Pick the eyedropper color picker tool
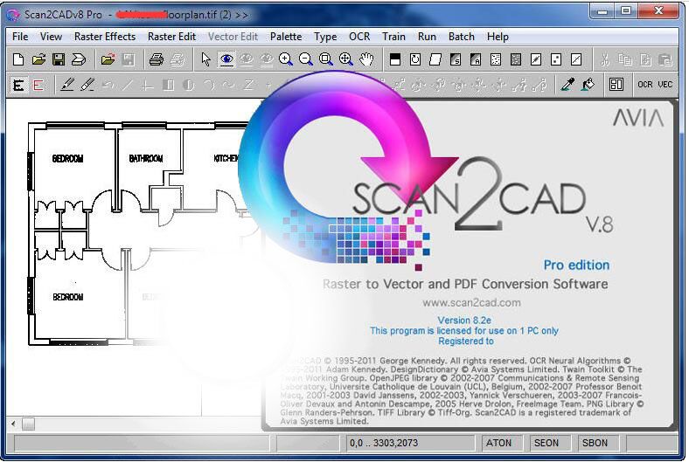This screenshot has height=462, width=689. 567,85
